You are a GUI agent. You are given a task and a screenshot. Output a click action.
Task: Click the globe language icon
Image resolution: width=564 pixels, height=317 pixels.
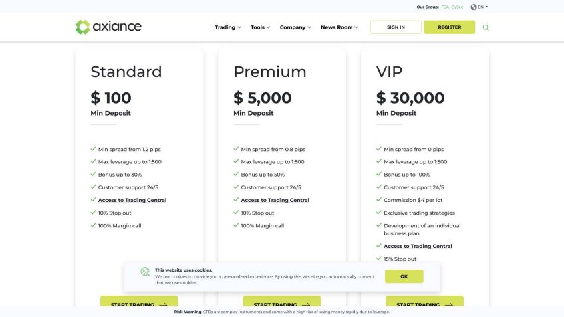[474, 7]
